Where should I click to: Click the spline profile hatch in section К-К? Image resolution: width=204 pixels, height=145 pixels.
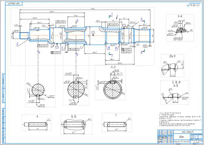(x=181, y=31)
